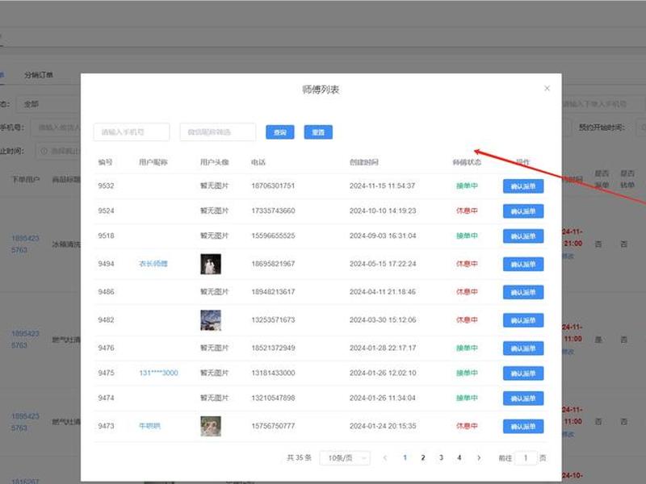Confirm dispatch for master 9473

click(522, 427)
